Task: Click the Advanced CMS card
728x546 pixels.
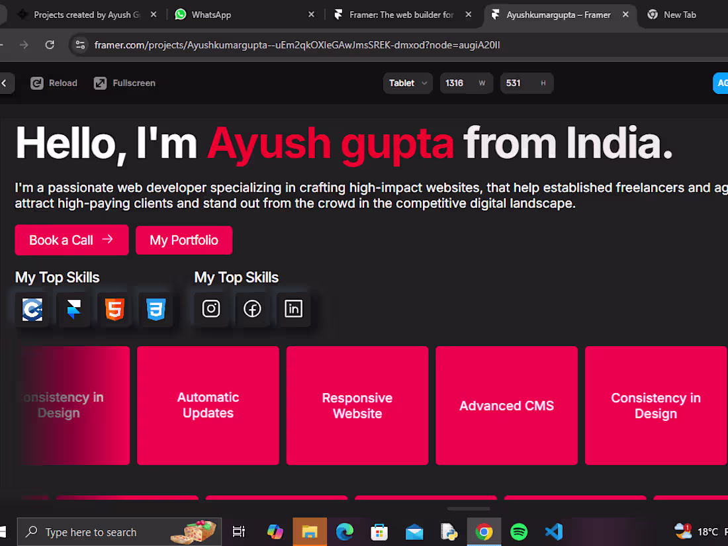Action: coord(506,405)
